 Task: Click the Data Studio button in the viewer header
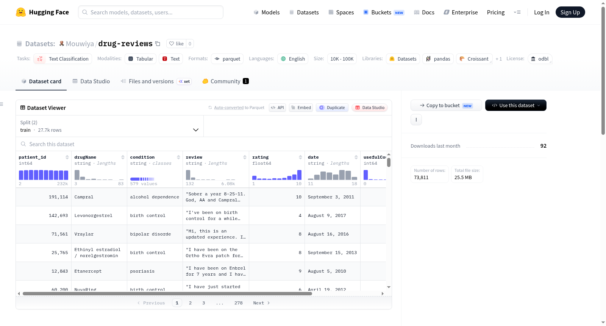click(370, 108)
